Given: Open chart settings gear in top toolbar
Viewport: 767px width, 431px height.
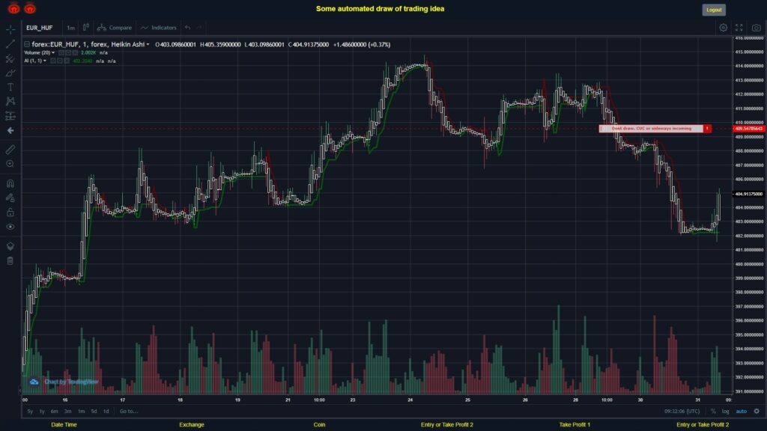Looking at the screenshot, I should point(723,28).
